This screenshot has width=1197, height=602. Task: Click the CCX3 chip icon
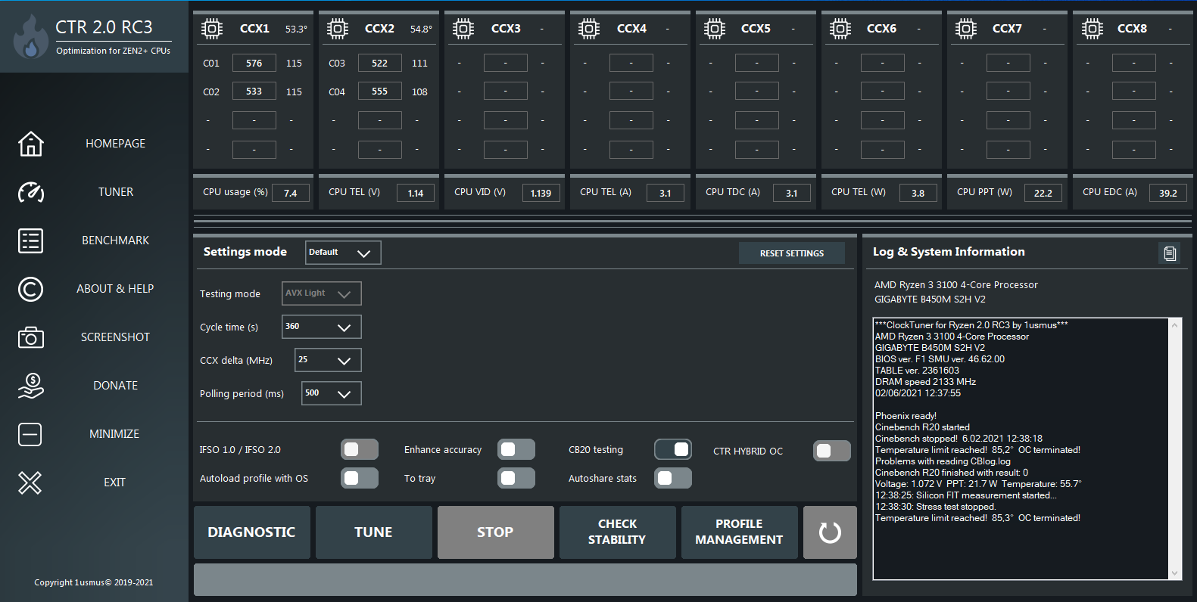coord(463,29)
